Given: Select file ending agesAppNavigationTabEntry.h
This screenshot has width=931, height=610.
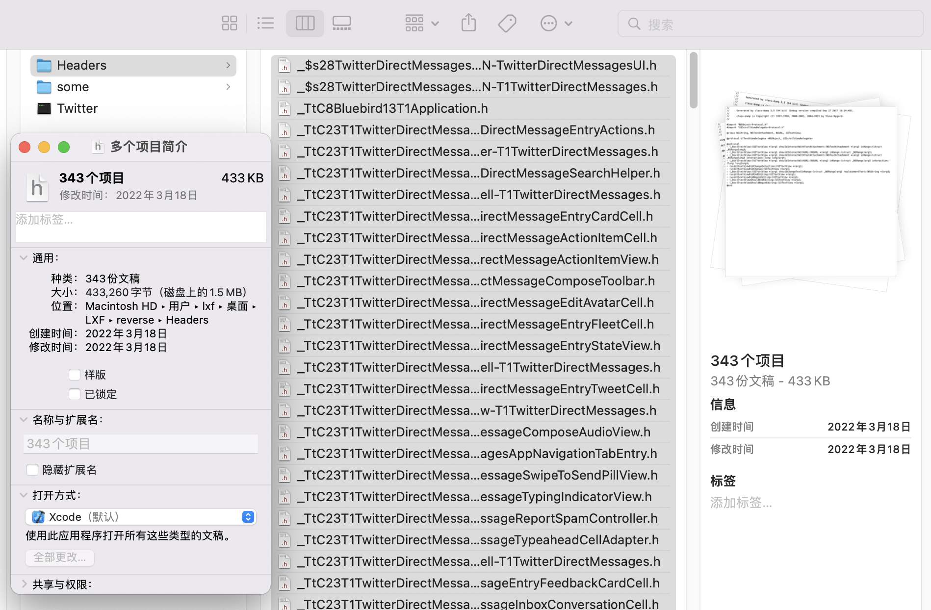Looking at the screenshot, I should pyautogui.click(x=473, y=454).
